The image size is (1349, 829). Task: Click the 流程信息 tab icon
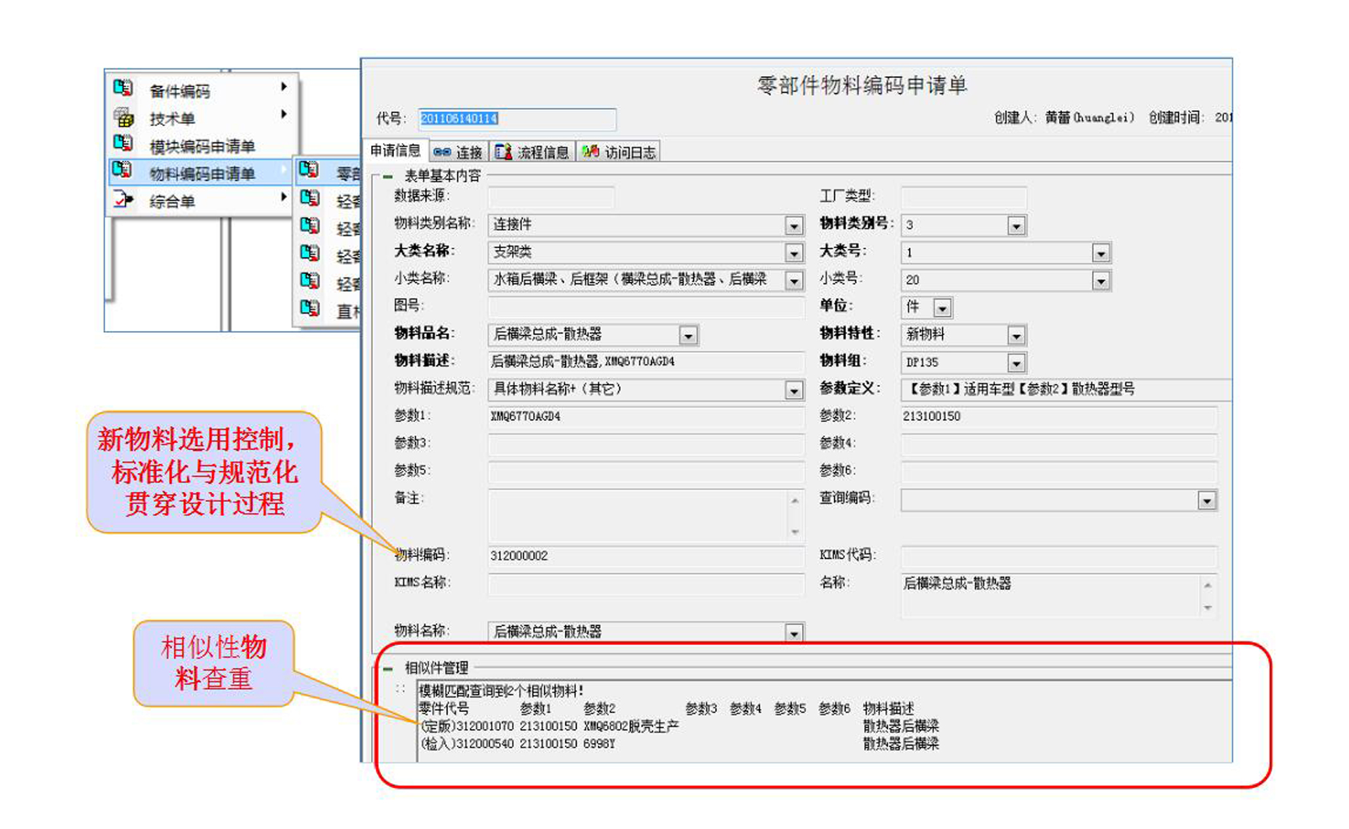(x=504, y=152)
